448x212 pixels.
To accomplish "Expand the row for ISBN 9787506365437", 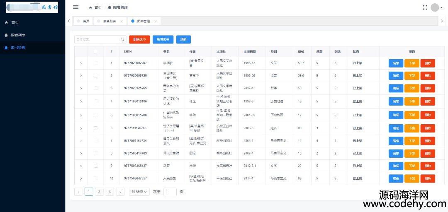I will click(x=81, y=166).
